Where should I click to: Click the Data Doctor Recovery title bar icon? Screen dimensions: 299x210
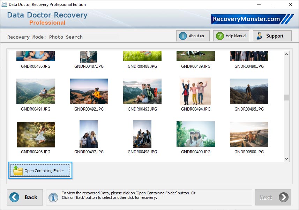pyautogui.click(x=4, y=5)
